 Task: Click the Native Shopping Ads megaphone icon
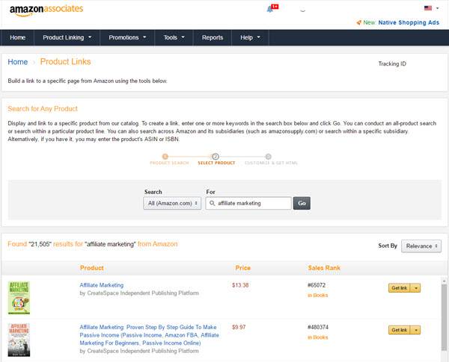click(358, 22)
